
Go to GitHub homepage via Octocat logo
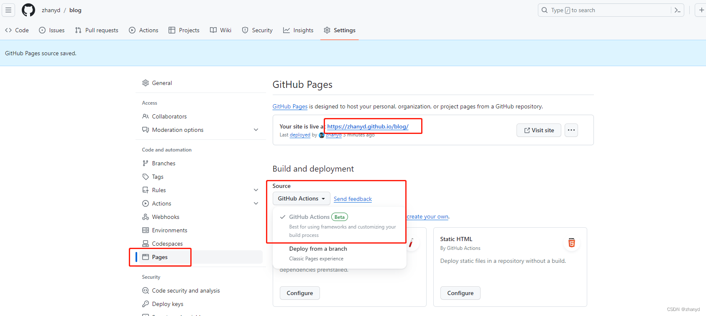(x=28, y=10)
